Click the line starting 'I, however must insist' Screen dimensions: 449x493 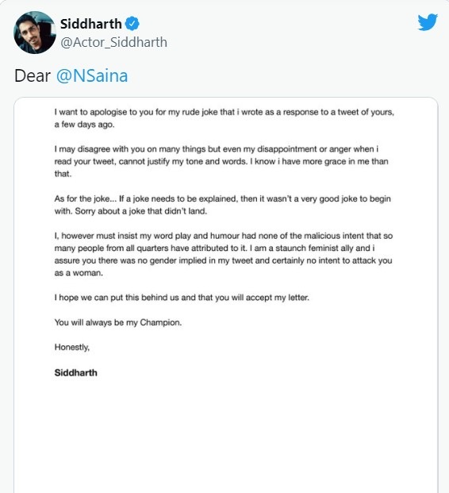coord(224,236)
